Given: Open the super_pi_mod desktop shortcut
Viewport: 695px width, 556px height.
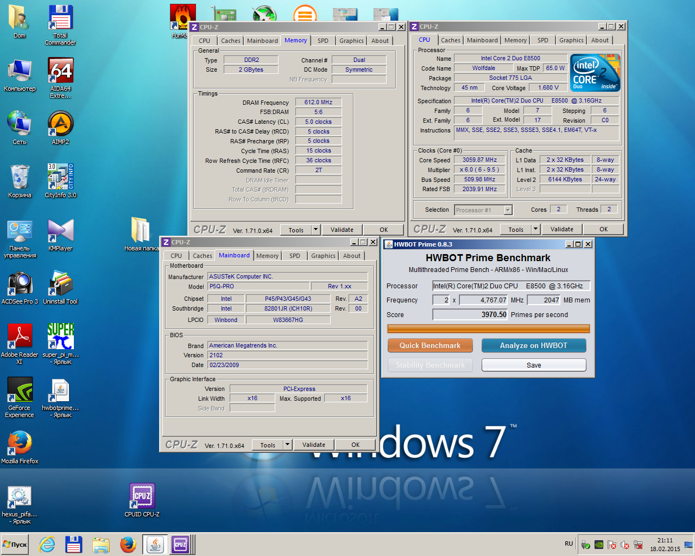Looking at the screenshot, I should point(60,344).
